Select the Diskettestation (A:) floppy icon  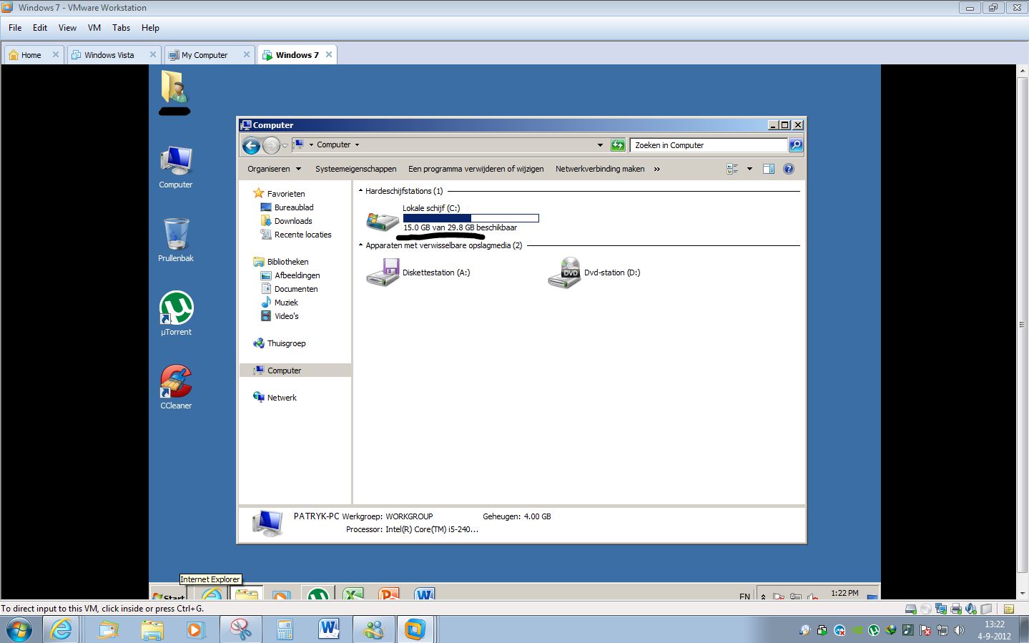coord(383,273)
